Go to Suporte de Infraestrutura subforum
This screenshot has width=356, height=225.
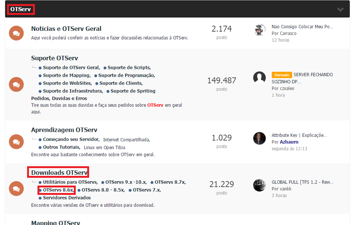tap(73, 91)
